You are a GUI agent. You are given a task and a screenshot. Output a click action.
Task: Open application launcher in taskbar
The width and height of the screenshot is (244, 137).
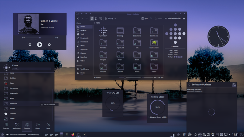(x=2, y=135)
